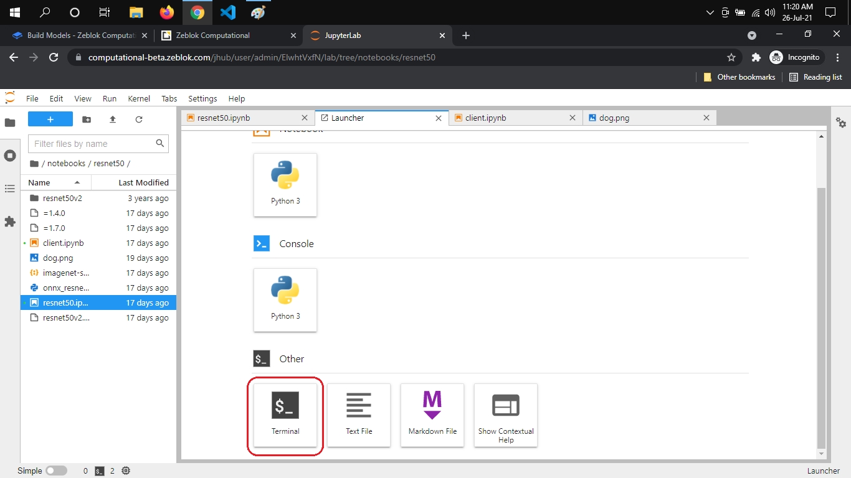Viewport: 851px width, 478px height.
Task: Click the Upload Files icon
Action: pos(113,119)
